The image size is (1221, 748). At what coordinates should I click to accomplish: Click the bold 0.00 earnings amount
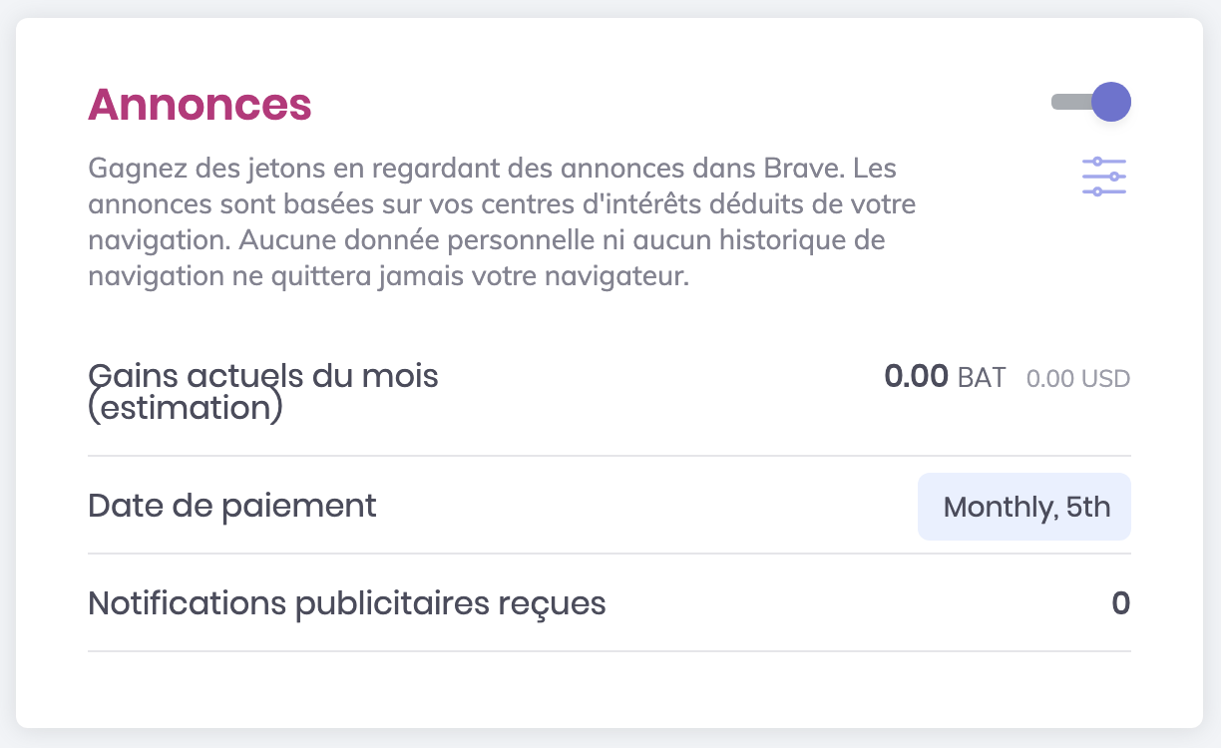click(x=916, y=377)
